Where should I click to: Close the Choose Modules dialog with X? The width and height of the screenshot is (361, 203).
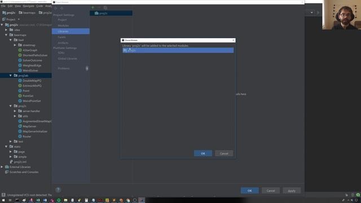233,40
